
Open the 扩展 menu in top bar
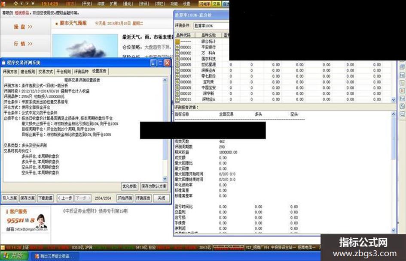pos(113,3)
